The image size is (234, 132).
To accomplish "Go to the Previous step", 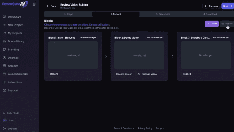I will pyautogui.click(x=211, y=6).
